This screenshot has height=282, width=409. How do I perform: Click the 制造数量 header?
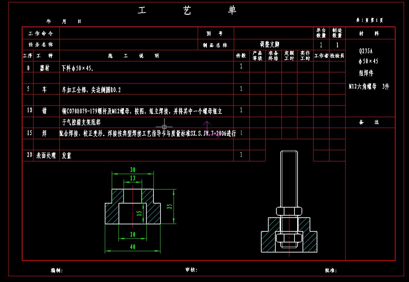(x=337, y=33)
